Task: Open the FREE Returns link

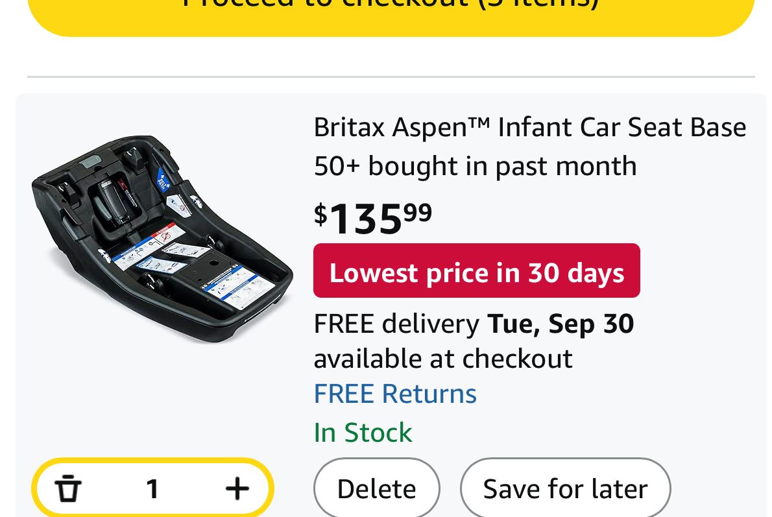Action: [395, 394]
